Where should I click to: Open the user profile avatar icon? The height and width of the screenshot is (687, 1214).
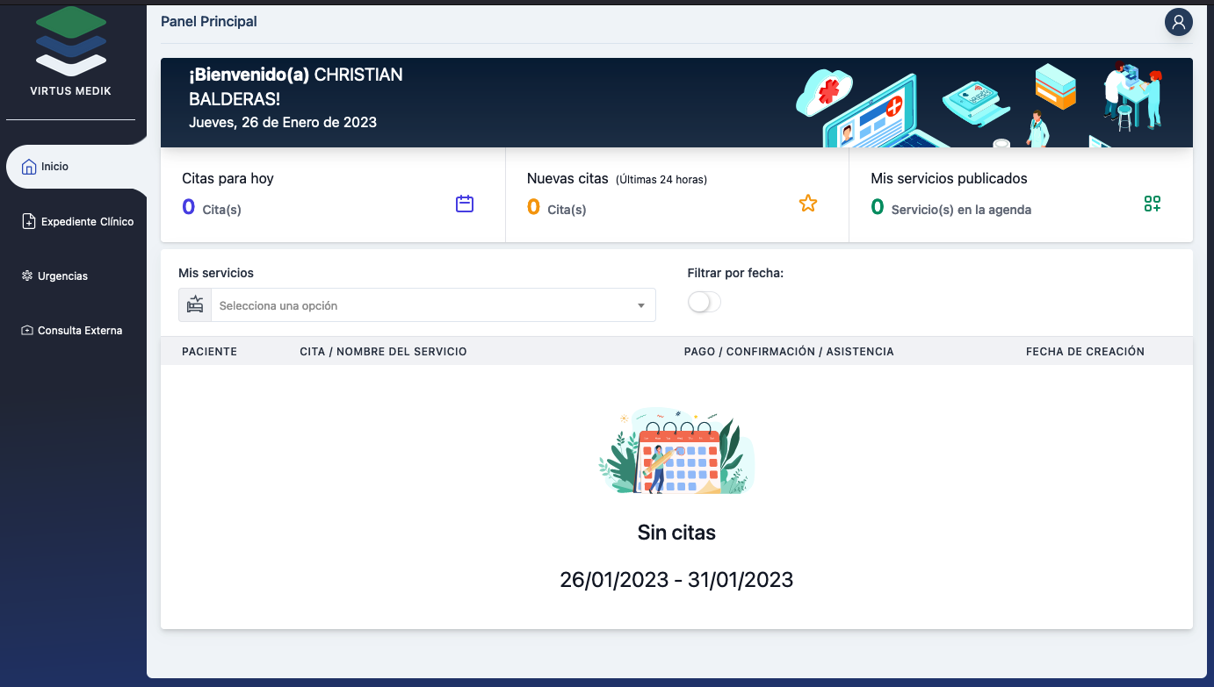pos(1178,22)
